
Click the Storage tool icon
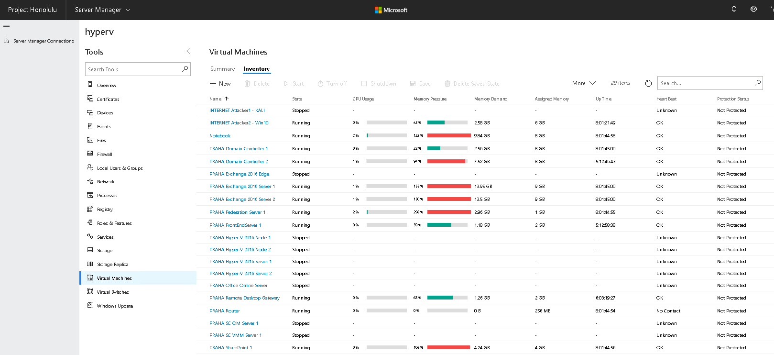(90, 250)
